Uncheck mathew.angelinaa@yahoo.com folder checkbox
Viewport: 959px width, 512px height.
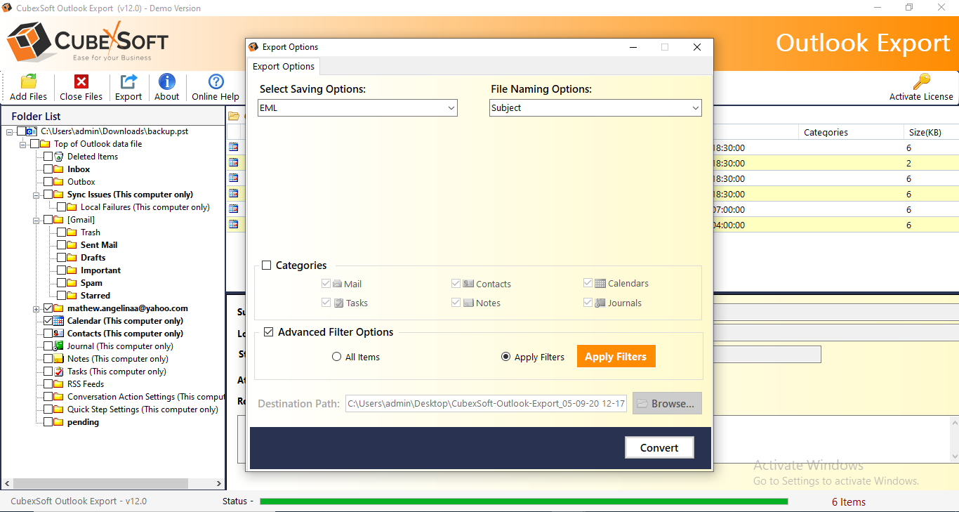48,308
